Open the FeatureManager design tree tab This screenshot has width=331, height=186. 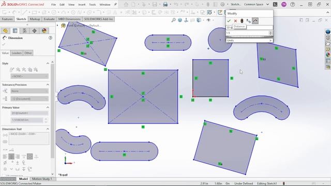(5, 31)
